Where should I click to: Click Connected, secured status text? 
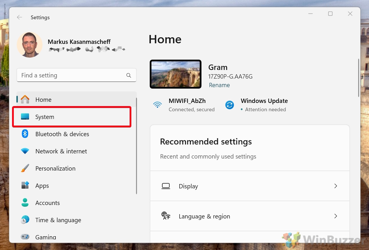pos(192,110)
